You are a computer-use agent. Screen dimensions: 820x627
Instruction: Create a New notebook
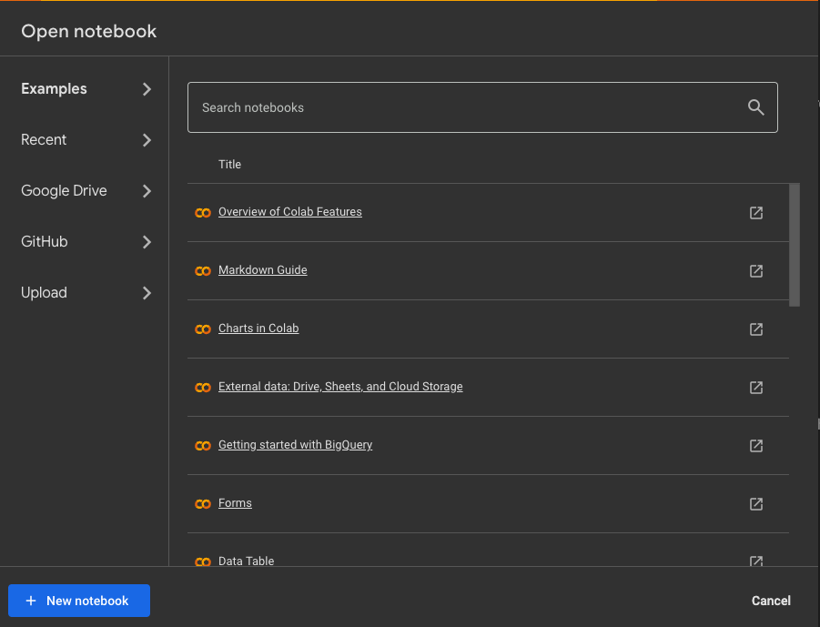coord(79,601)
